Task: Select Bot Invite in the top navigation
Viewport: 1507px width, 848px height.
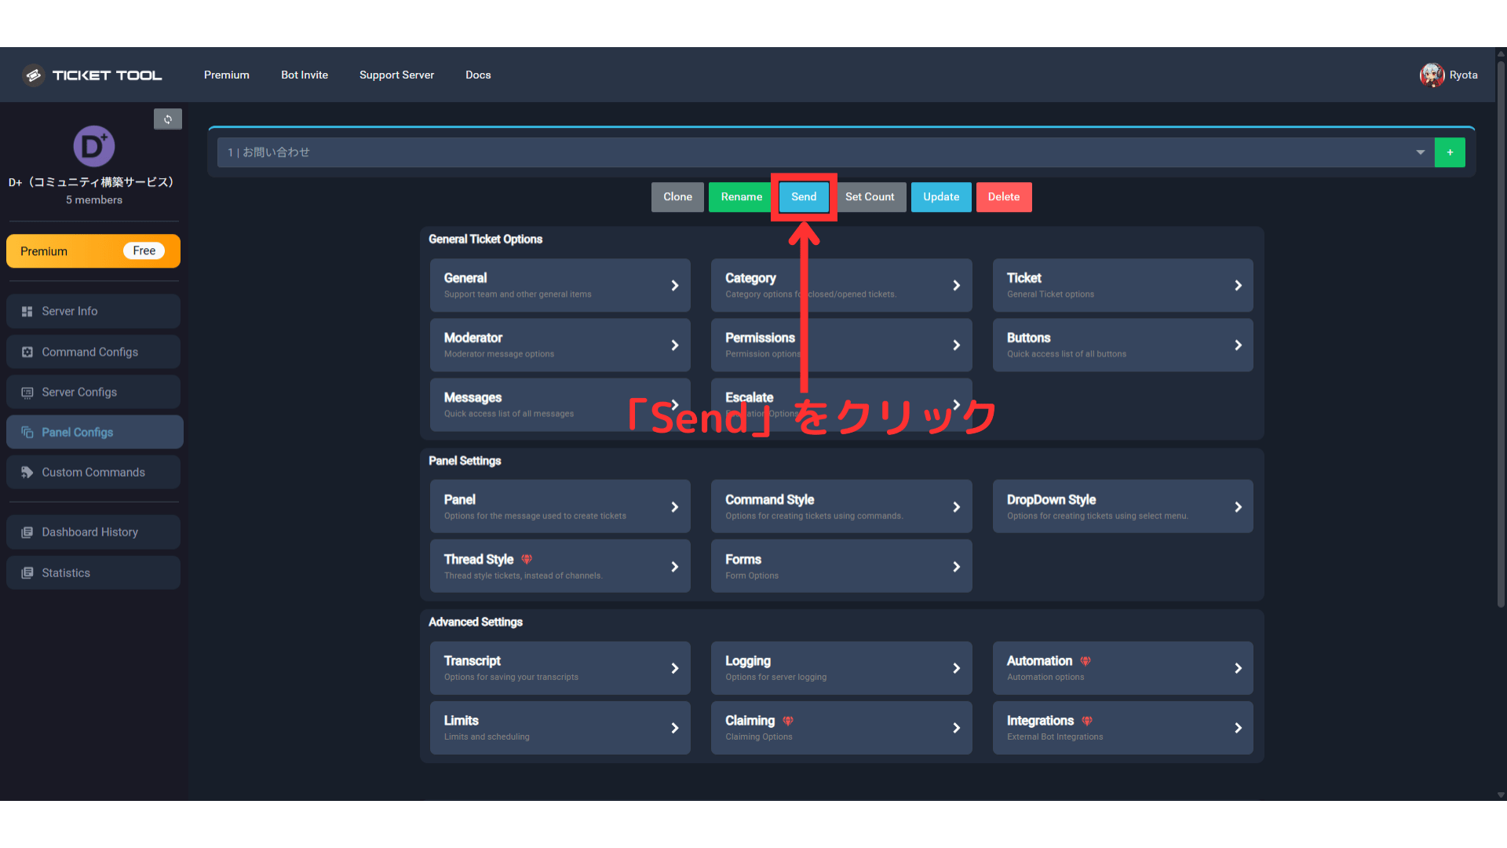Action: click(x=305, y=75)
